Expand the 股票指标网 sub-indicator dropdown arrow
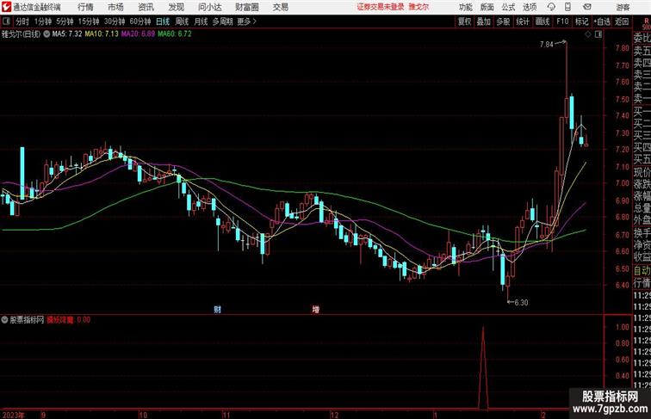Screen dimensions: 651x419 [4, 320]
